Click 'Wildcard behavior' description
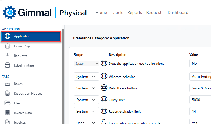 tap(122, 77)
